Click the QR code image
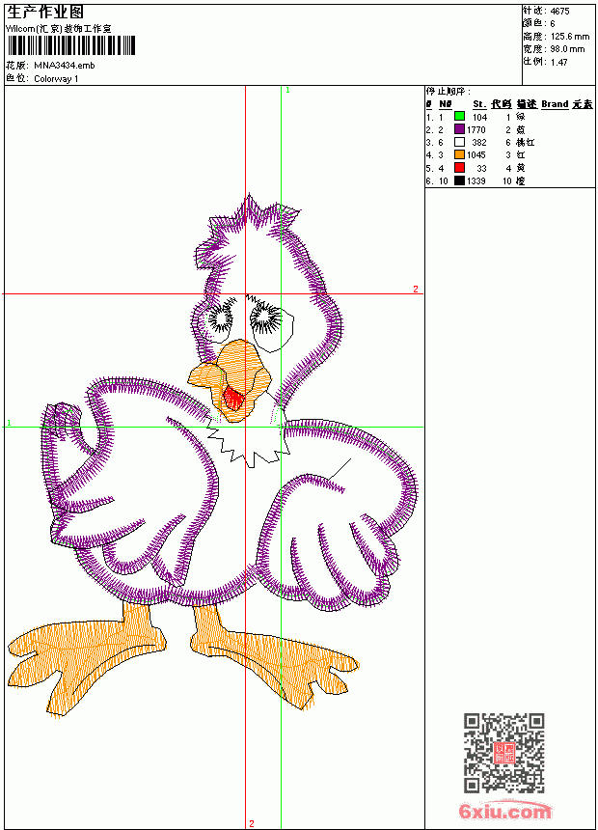 pyautogui.click(x=503, y=753)
